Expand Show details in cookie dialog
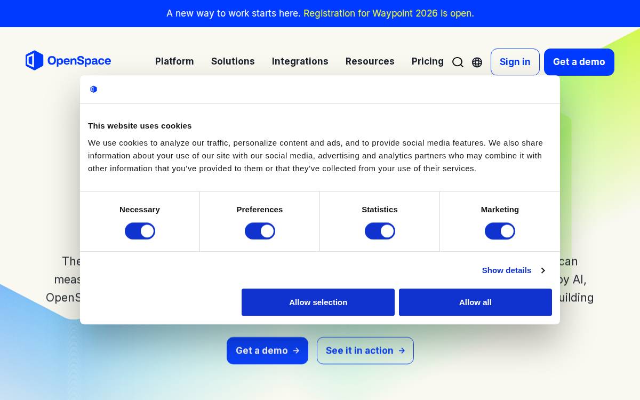Screen dimensions: 640x400 513,270
